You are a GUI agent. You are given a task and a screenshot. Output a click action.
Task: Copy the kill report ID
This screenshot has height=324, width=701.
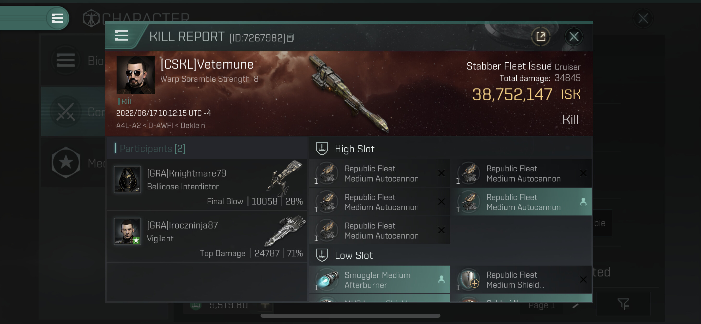tap(291, 38)
